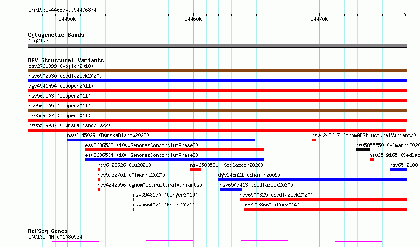Viewport: 420px width, 247px height.
Task: Click the esv2761899 (Vogler2010) label
Action: point(61,66)
